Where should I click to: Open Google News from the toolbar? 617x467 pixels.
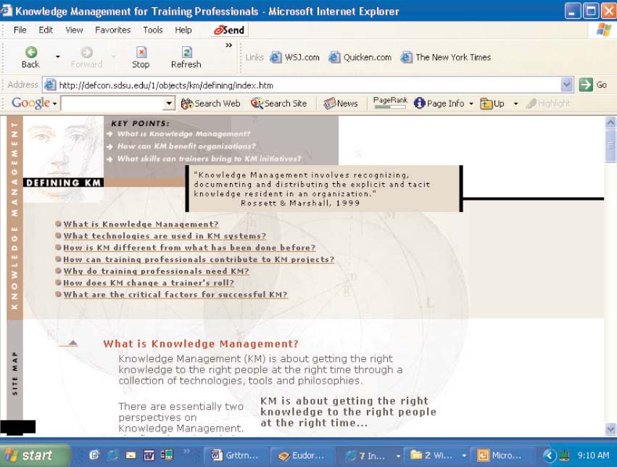(x=341, y=104)
